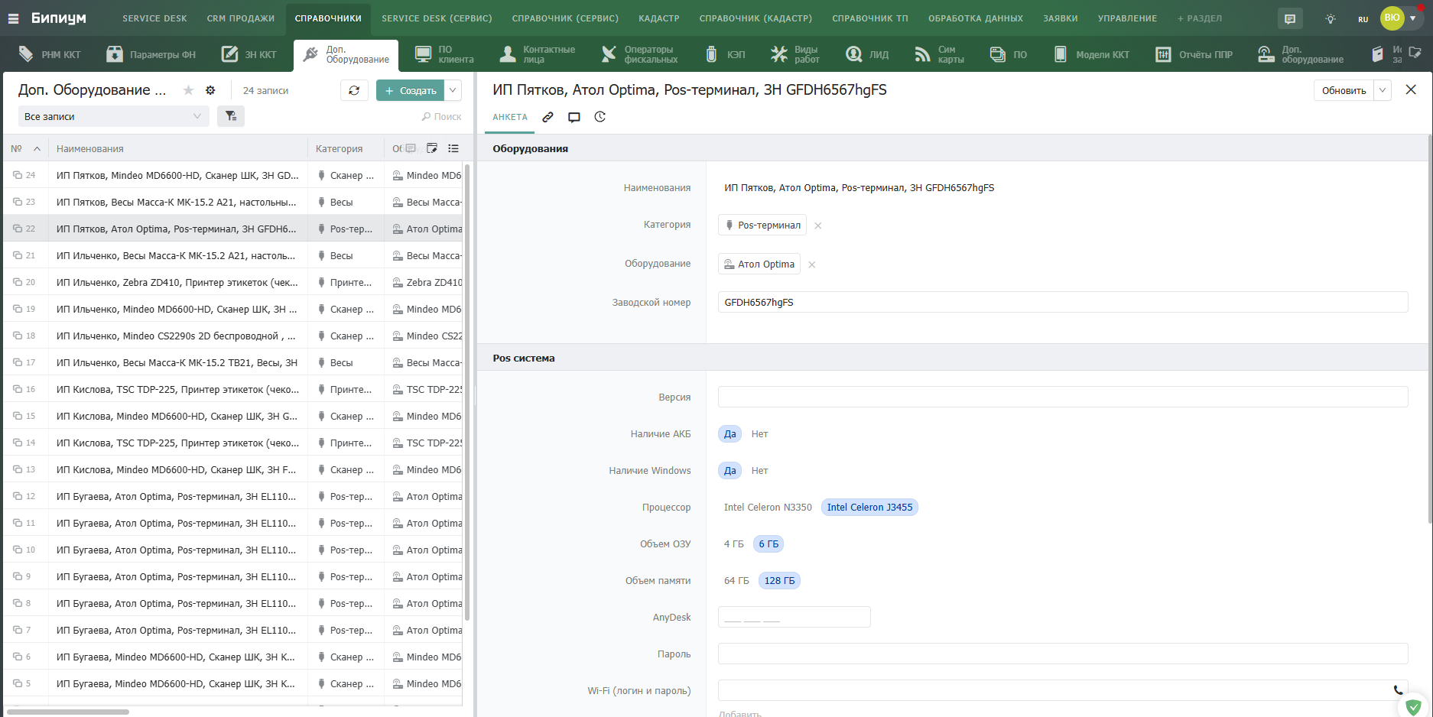The width and height of the screenshot is (1433, 717).
Task: Open the Сим карты section
Action: pyautogui.click(x=940, y=54)
